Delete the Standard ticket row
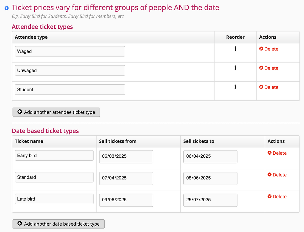This screenshot has width=304, height=232. point(277,175)
